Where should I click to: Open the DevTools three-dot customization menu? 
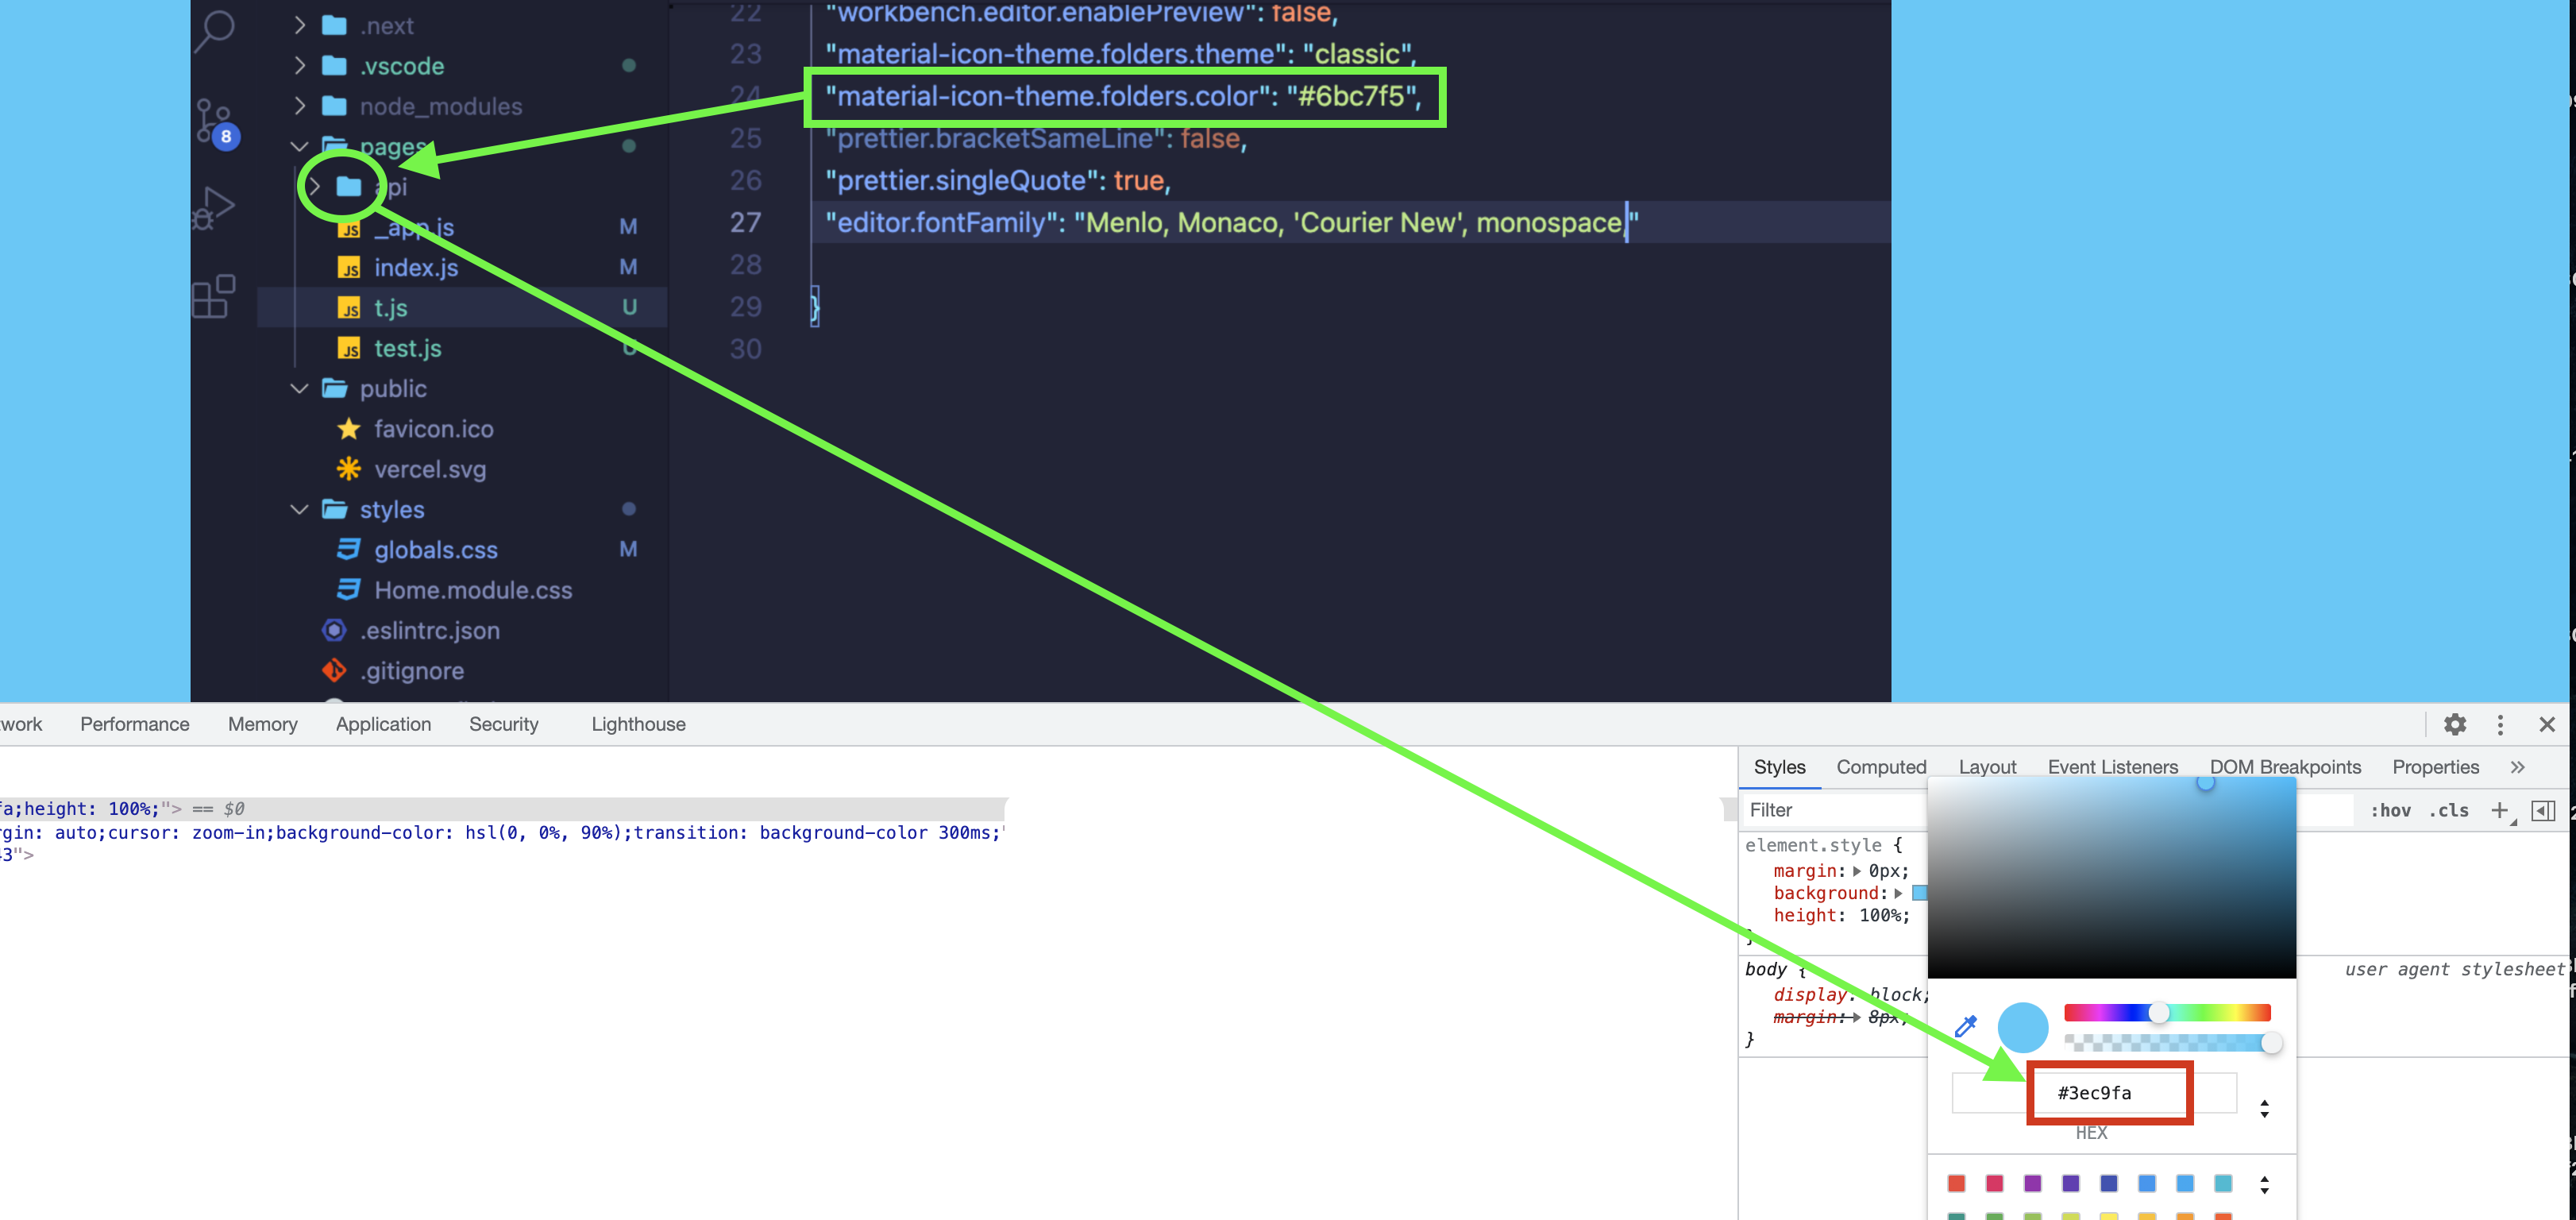point(2501,724)
